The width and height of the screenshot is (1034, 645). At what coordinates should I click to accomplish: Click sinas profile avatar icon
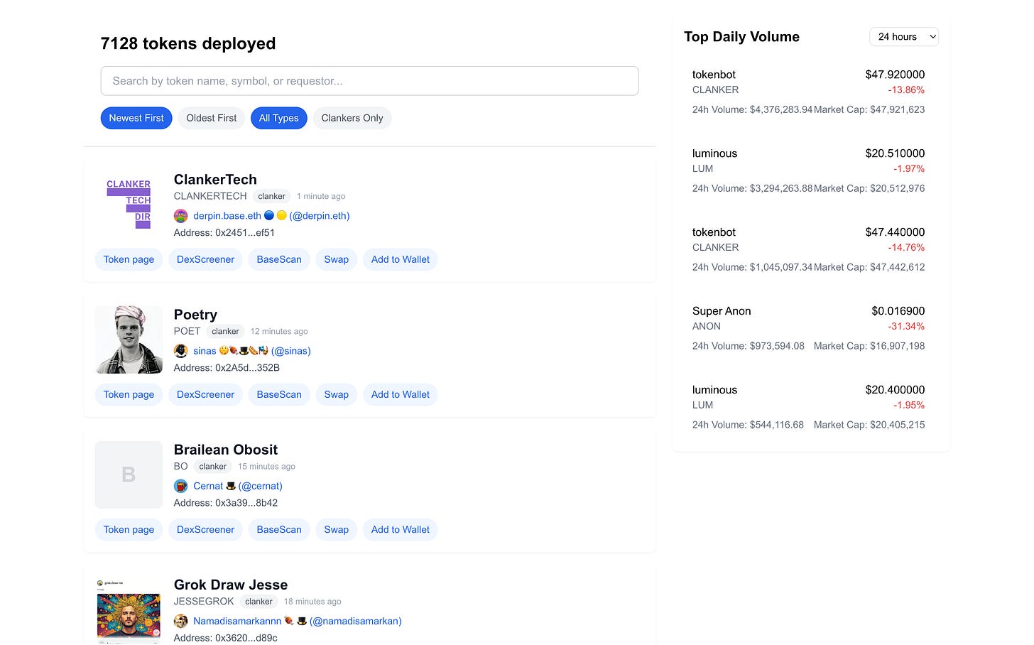pyautogui.click(x=181, y=351)
